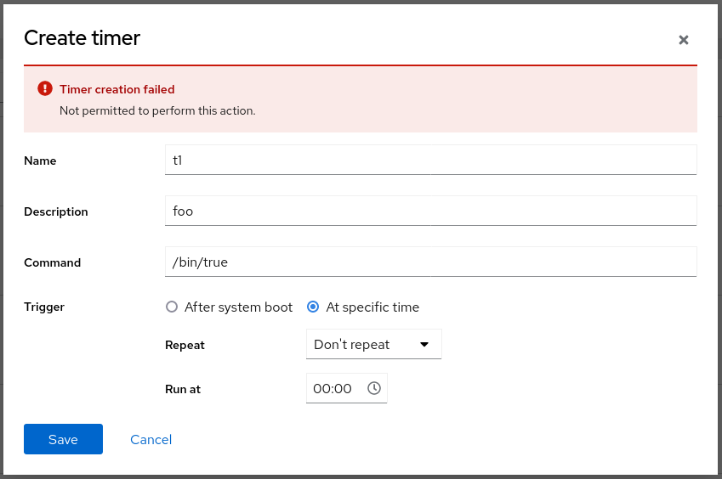Click the Cancel link
Viewport: 722px width, 479px height.
coord(151,439)
